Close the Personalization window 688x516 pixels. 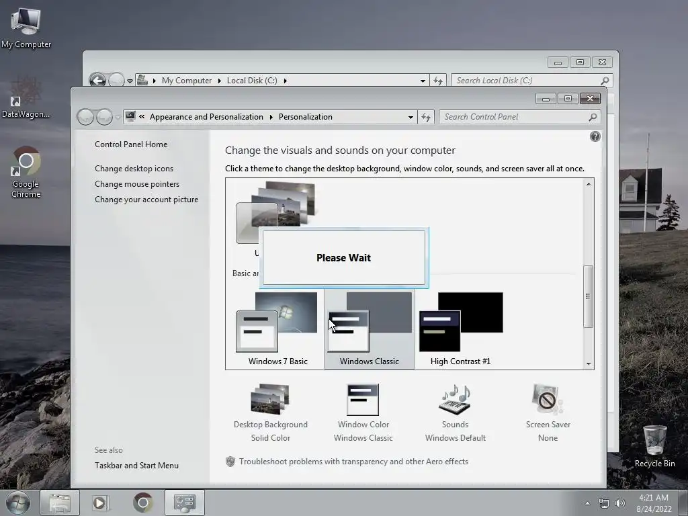[590, 99]
